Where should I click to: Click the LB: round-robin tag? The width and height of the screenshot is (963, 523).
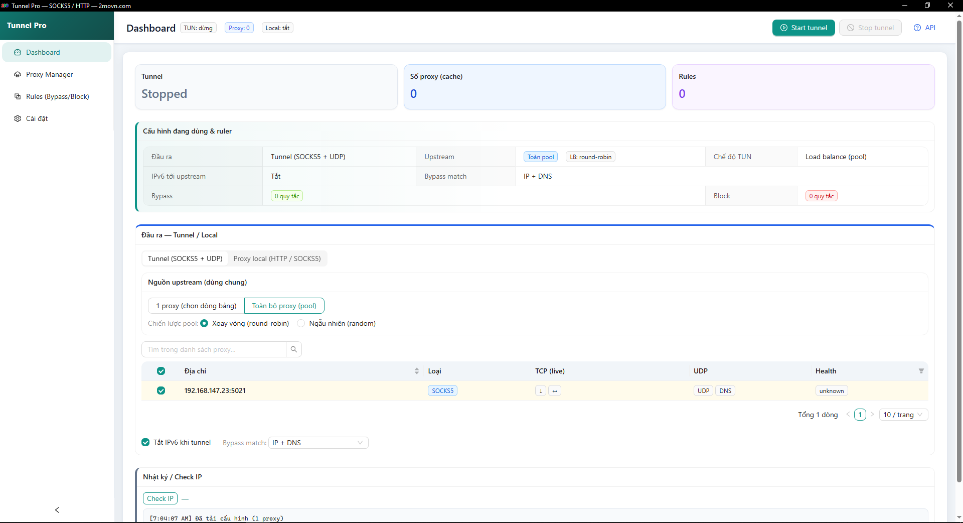pyautogui.click(x=590, y=157)
